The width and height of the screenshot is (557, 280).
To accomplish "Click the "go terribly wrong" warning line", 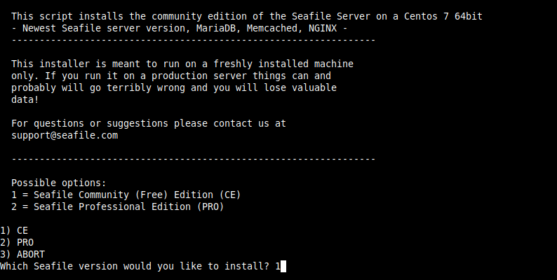I will 174,87.
